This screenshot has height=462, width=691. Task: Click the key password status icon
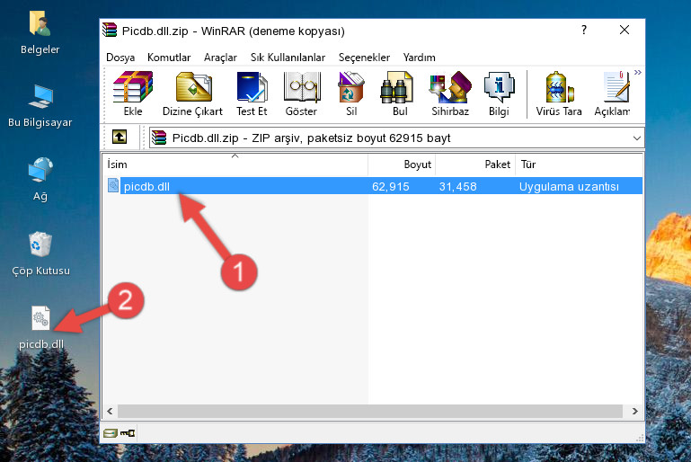(128, 433)
